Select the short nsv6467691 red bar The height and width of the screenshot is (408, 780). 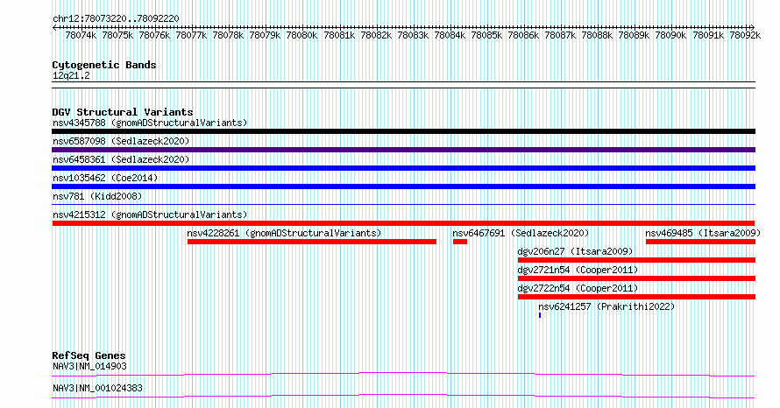460,242
